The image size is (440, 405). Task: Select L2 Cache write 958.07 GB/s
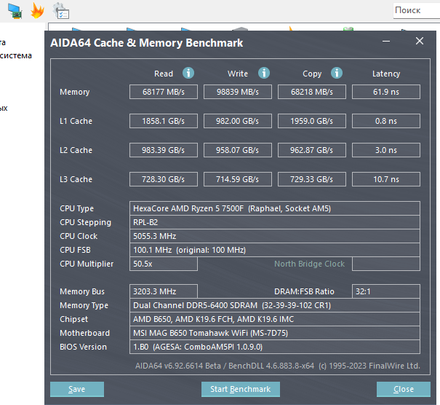click(238, 150)
